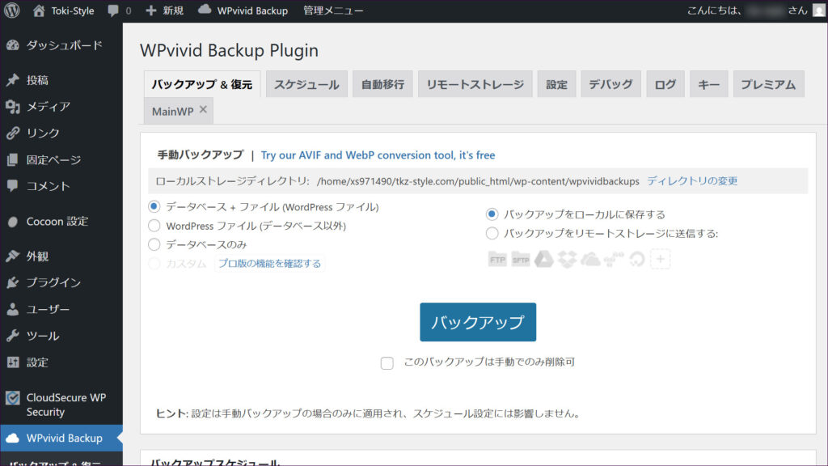Open the ＋新規 dropdown in admin bar
Screen dimensions: 828x466
(x=164, y=11)
